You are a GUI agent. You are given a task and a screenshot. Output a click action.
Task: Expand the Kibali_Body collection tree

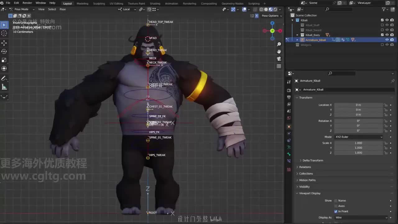(298, 35)
